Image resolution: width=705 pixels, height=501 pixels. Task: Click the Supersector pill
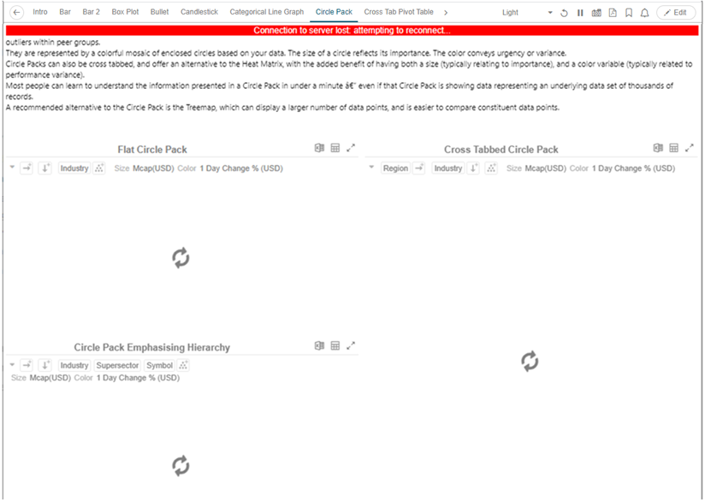click(117, 365)
